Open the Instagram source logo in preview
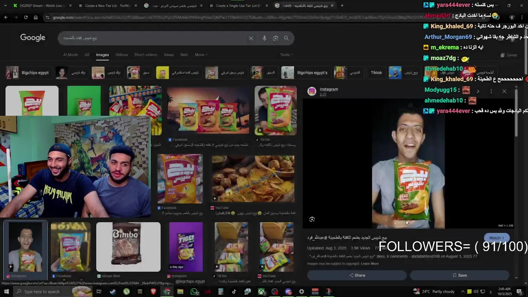Viewport: 528px width, 297px height. 312,91
